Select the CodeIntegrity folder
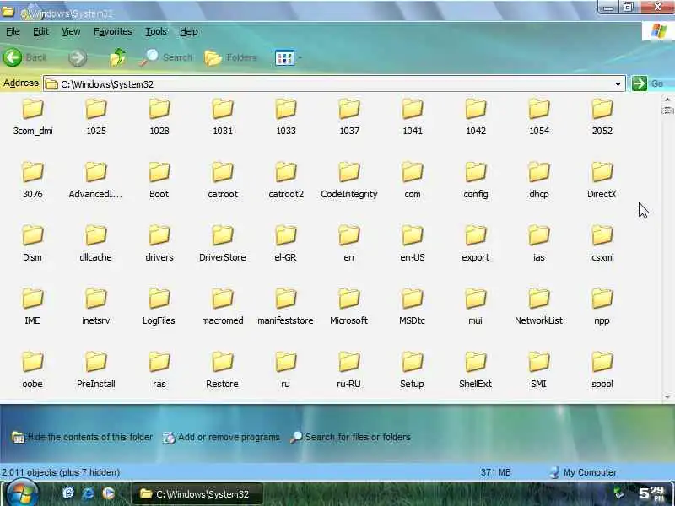Screen dimensions: 675x506 click(349, 180)
